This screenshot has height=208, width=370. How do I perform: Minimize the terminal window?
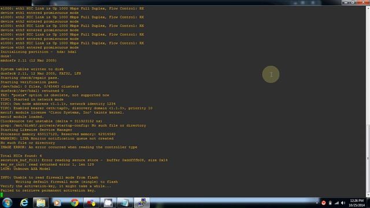[x=346, y=2]
